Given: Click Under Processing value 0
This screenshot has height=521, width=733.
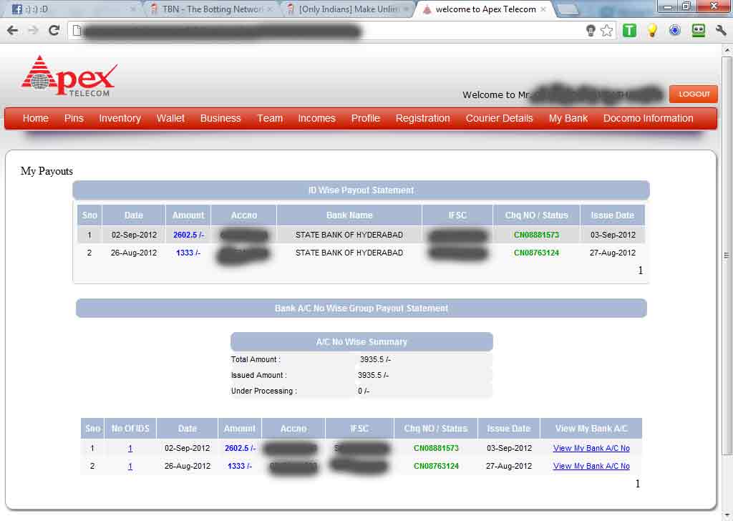Looking at the screenshot, I should (x=363, y=391).
